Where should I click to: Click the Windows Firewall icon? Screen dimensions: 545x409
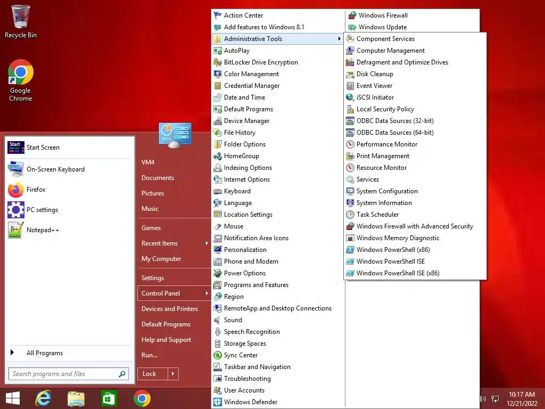352,15
